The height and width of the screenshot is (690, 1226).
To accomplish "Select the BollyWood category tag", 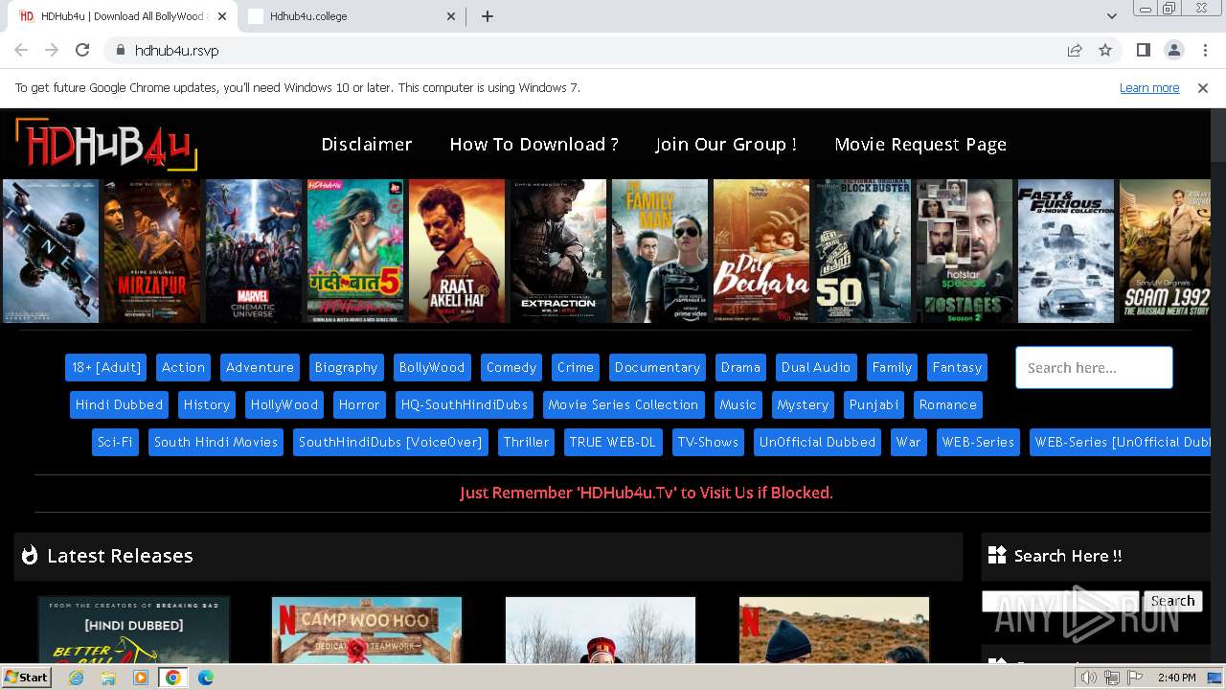I will pos(432,367).
